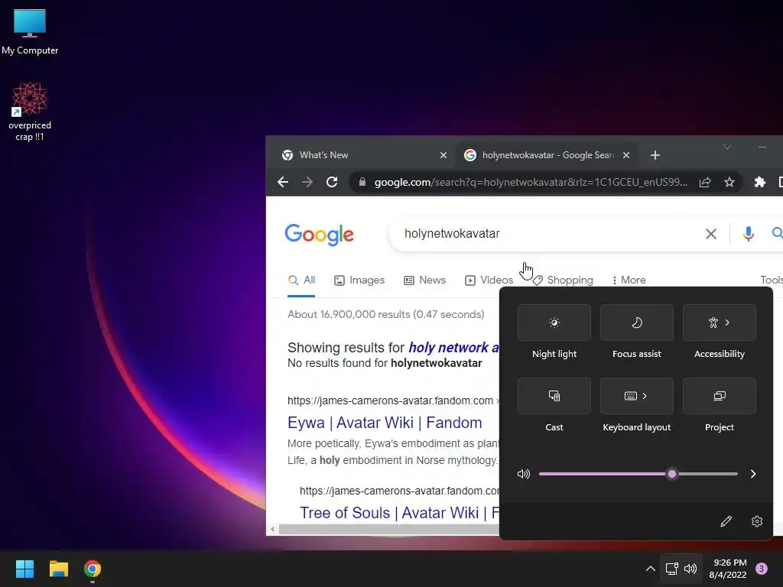Click the Google logo
This screenshot has width=783, height=587.
319,235
